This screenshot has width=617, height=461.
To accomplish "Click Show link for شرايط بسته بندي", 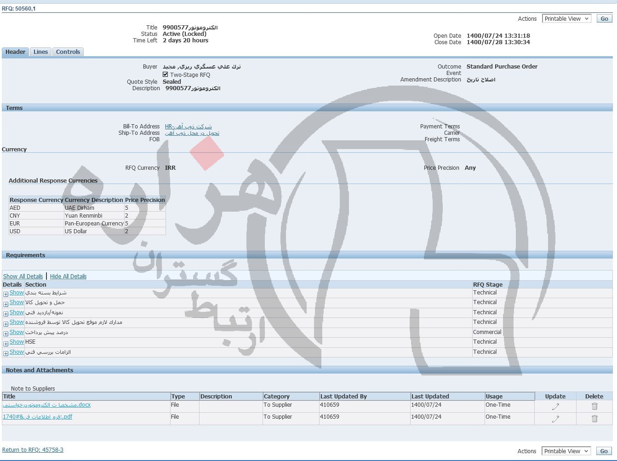I will (17, 293).
